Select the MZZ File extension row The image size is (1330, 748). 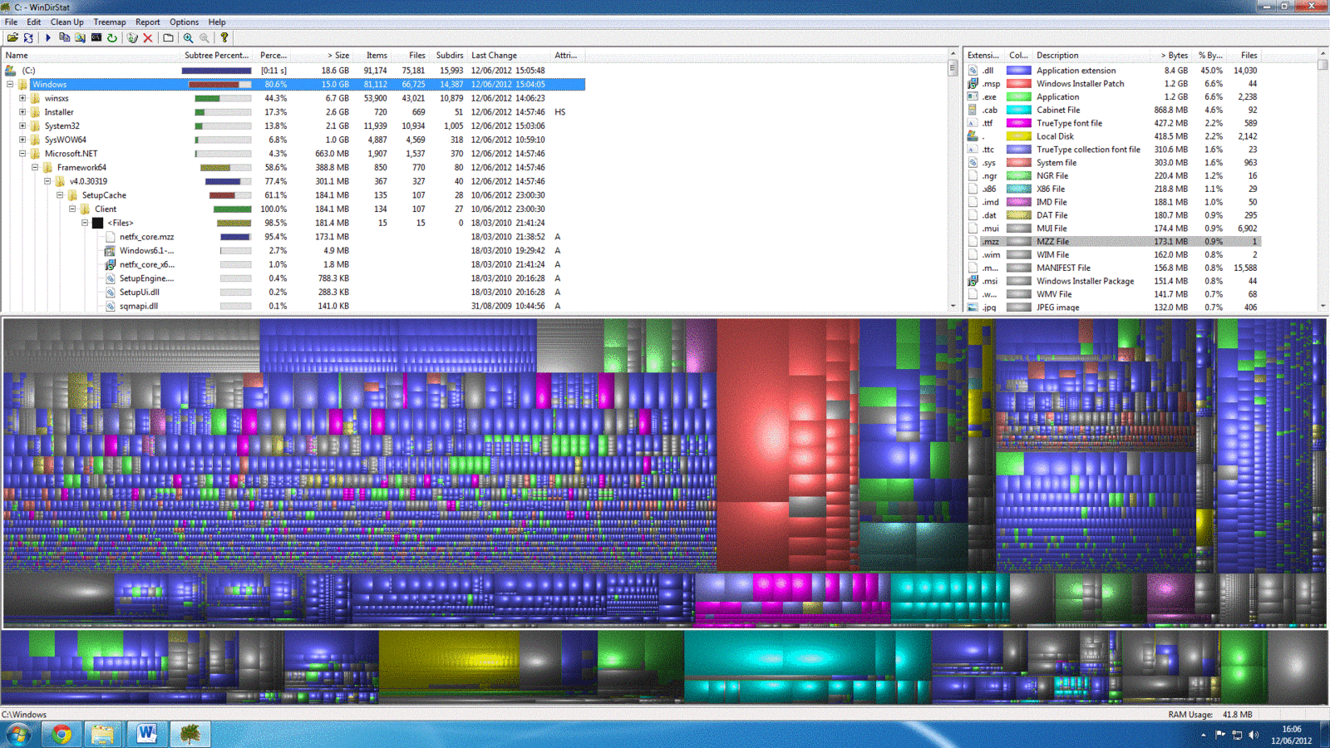1114,242
